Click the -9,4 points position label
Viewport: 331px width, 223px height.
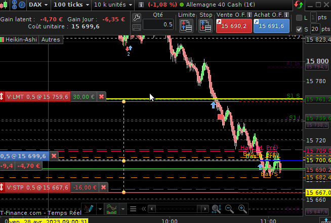[x=7, y=166]
